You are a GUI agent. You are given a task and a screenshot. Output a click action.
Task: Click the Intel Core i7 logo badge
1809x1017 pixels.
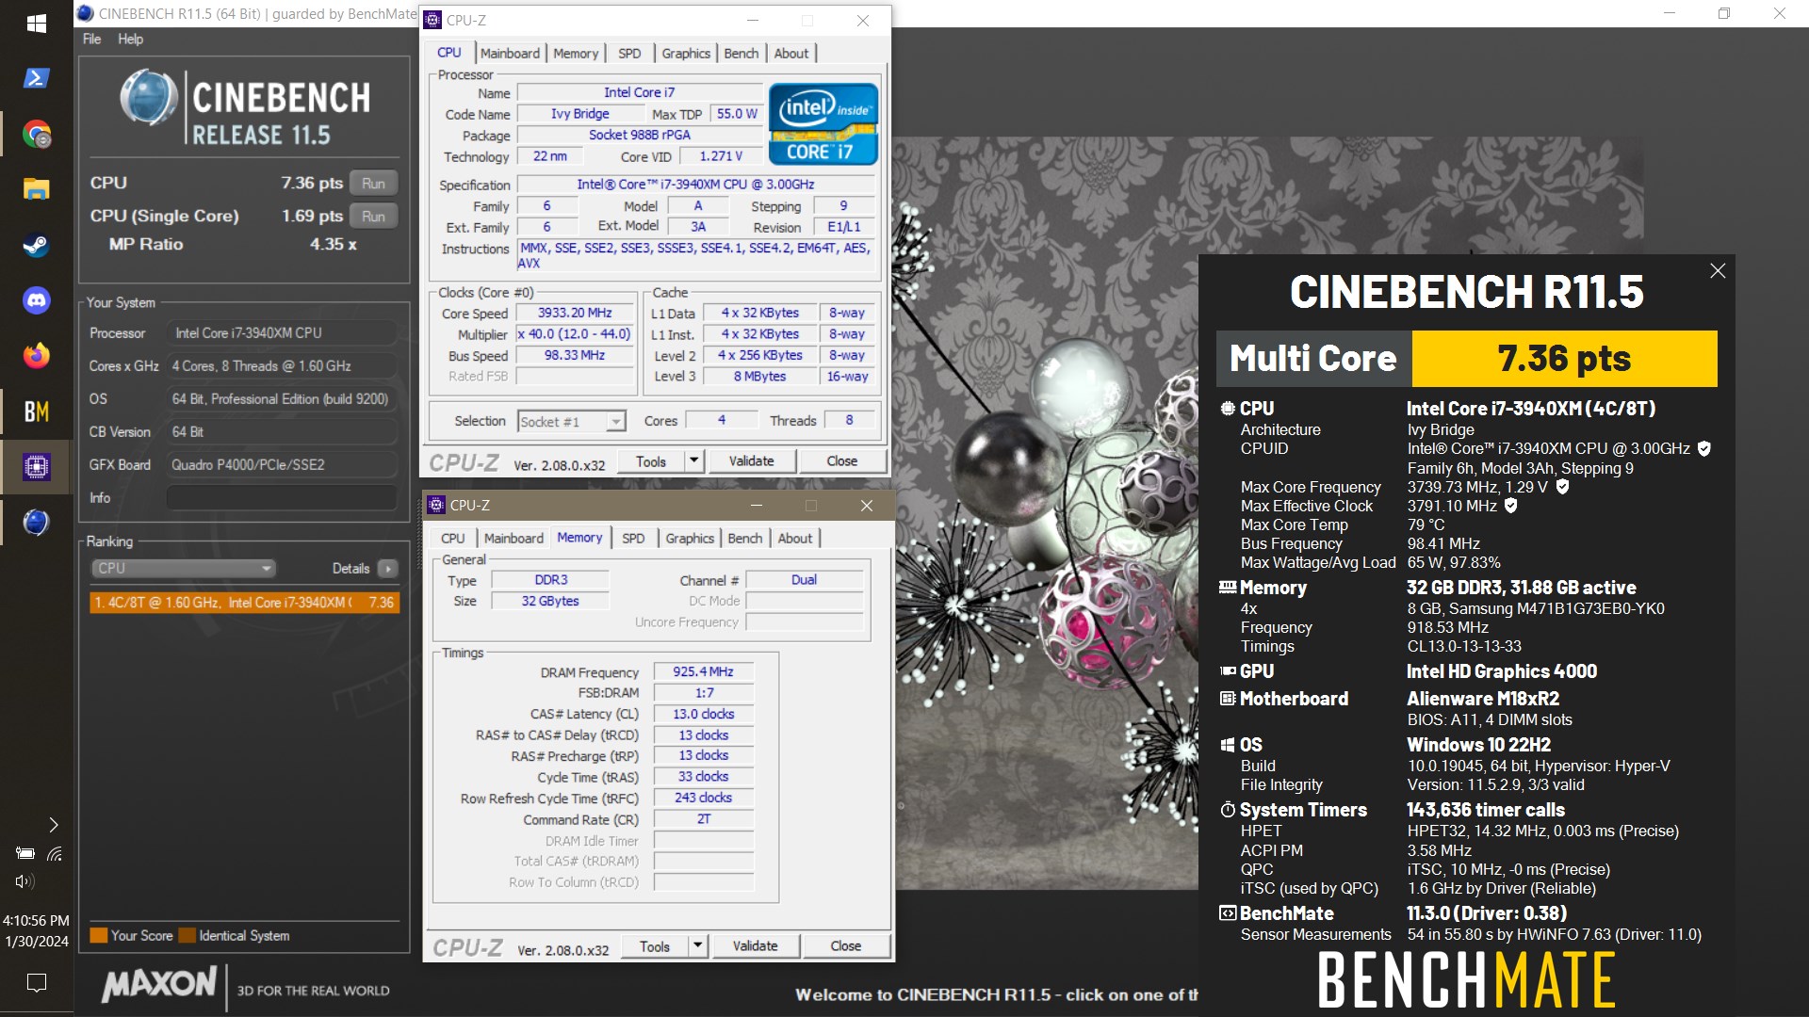click(823, 124)
